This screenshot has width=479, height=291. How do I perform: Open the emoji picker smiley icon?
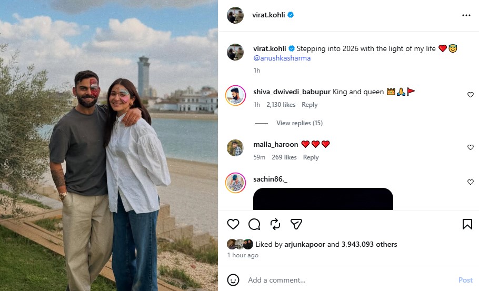pyautogui.click(x=233, y=280)
